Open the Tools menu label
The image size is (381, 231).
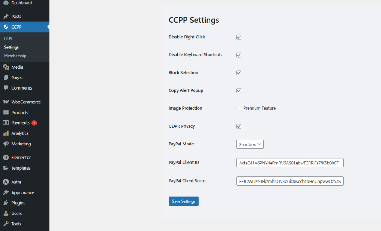point(16,224)
